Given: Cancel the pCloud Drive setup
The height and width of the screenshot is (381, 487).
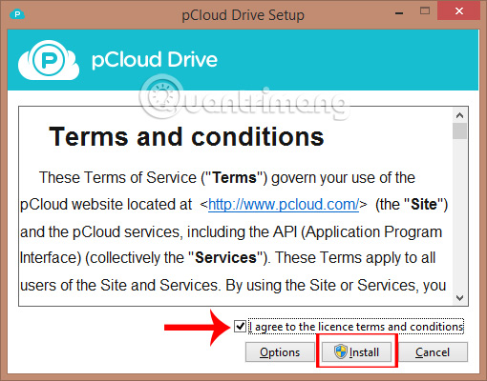Looking at the screenshot, I should tap(433, 351).
